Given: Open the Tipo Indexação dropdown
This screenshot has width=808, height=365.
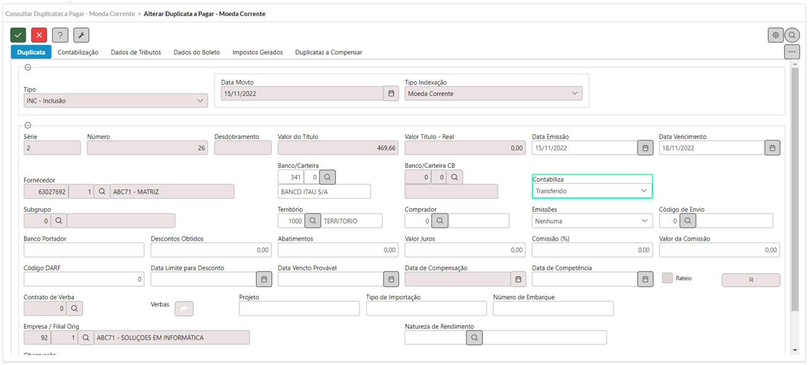Looking at the screenshot, I should point(494,93).
